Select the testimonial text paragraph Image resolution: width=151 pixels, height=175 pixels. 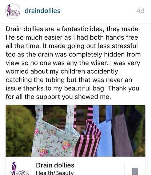pyautogui.click(x=73, y=63)
